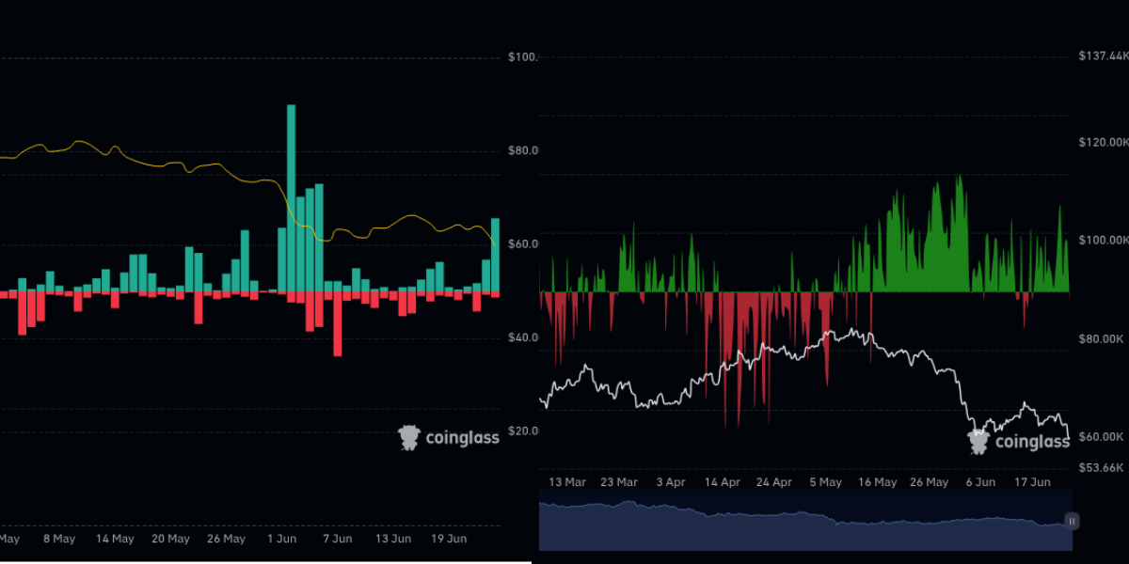Screen dimensions: 1129x564
Task: Click the '26 May' date label in the right chart
Action: click(929, 481)
